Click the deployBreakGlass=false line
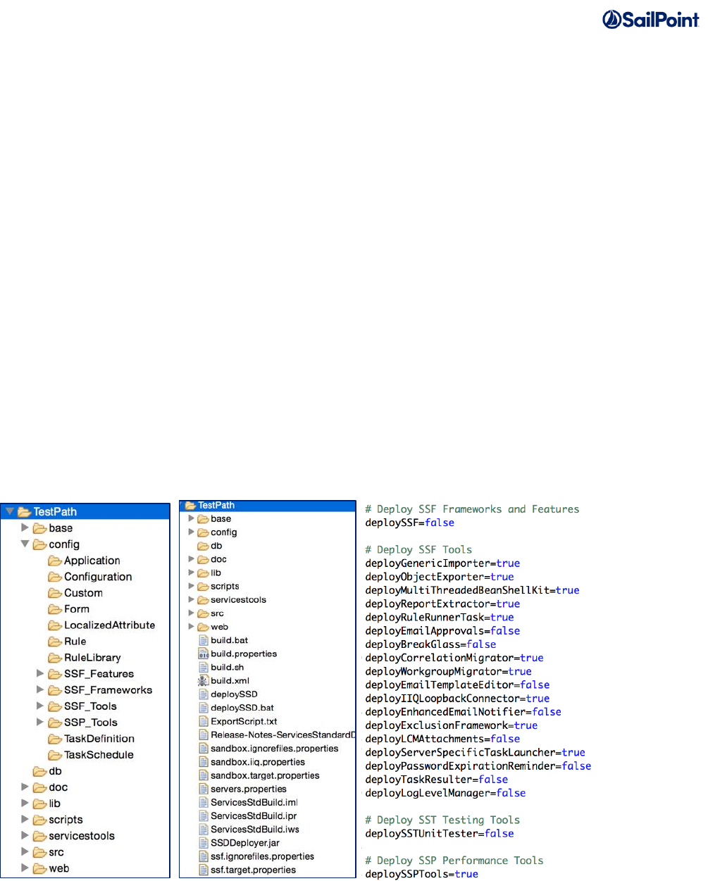Image resolution: width=708 pixels, height=881 pixels. click(x=430, y=644)
